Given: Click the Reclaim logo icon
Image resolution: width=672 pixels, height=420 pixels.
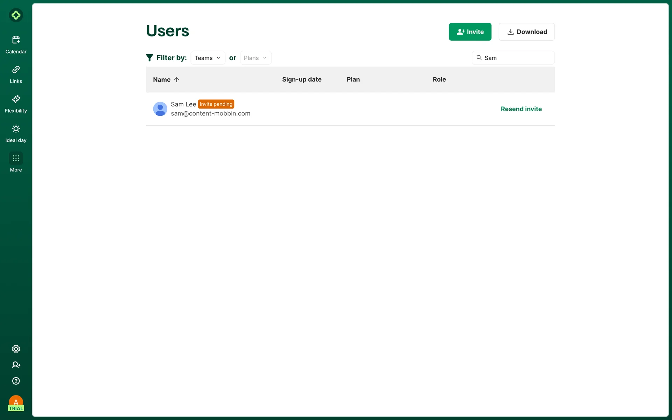Looking at the screenshot, I should [16, 15].
